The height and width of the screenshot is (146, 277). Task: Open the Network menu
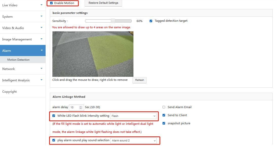[9, 69]
